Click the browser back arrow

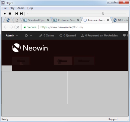pyautogui.click(x=5, y=27)
